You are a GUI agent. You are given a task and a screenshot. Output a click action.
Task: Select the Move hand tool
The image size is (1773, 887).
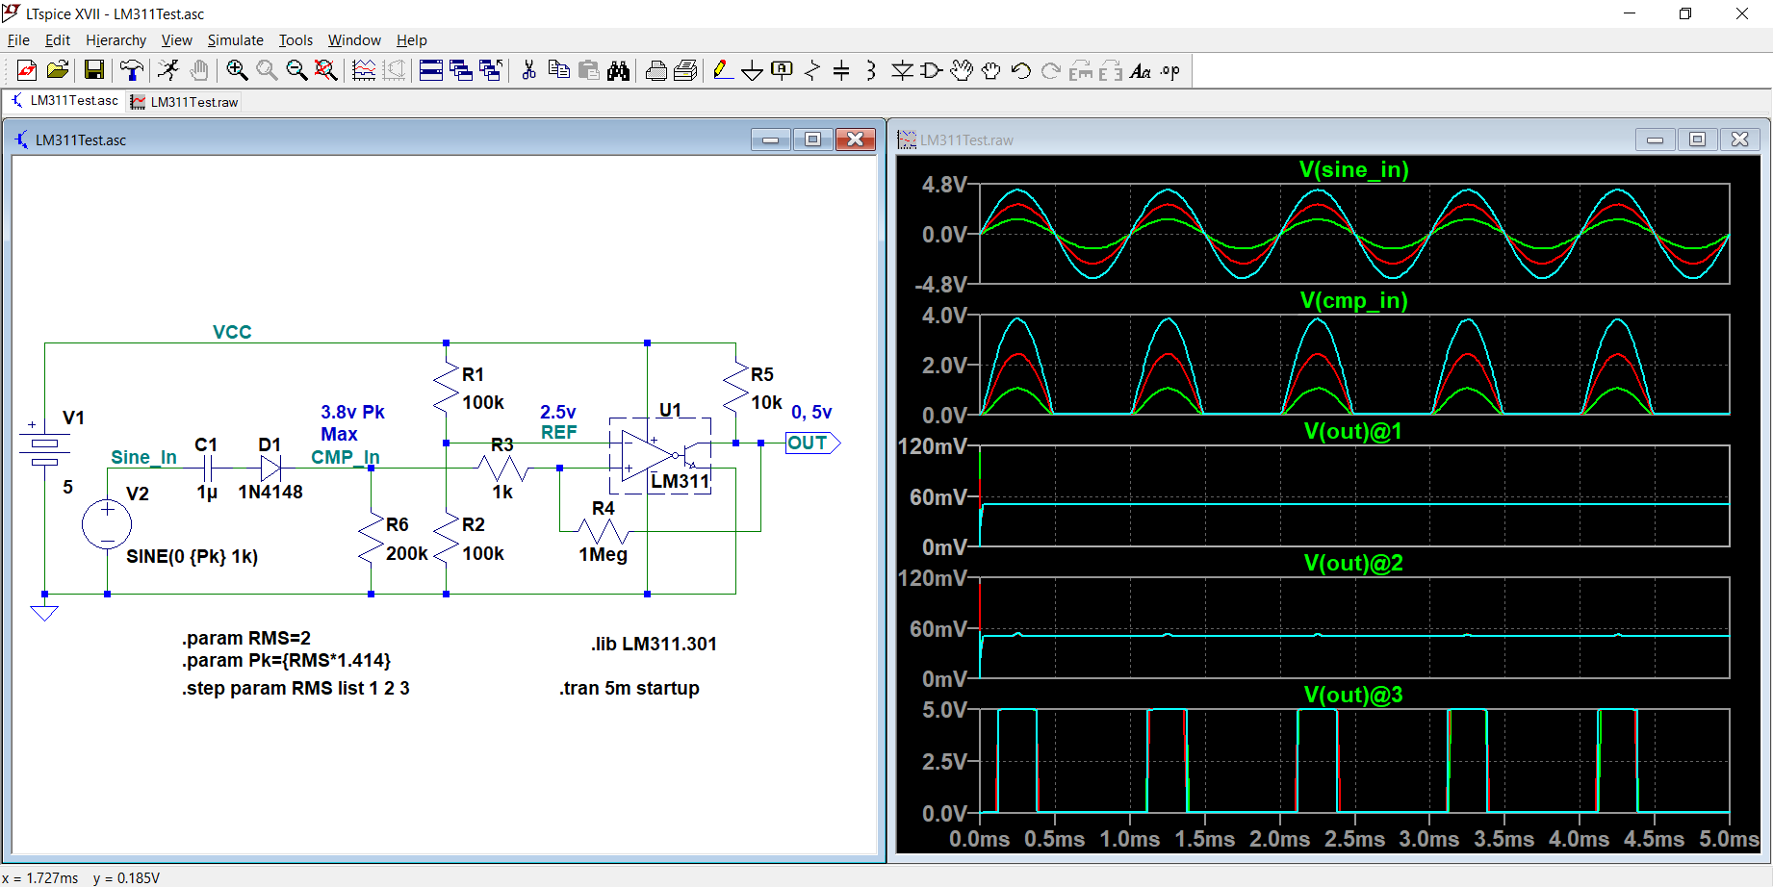pos(962,70)
